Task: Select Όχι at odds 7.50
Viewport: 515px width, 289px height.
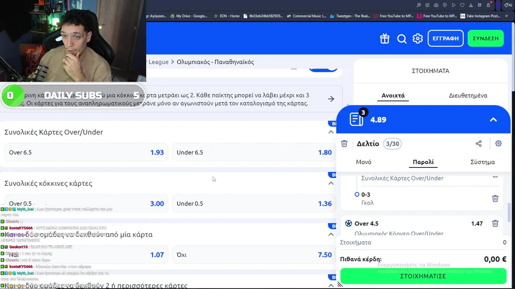Action: click(254, 254)
